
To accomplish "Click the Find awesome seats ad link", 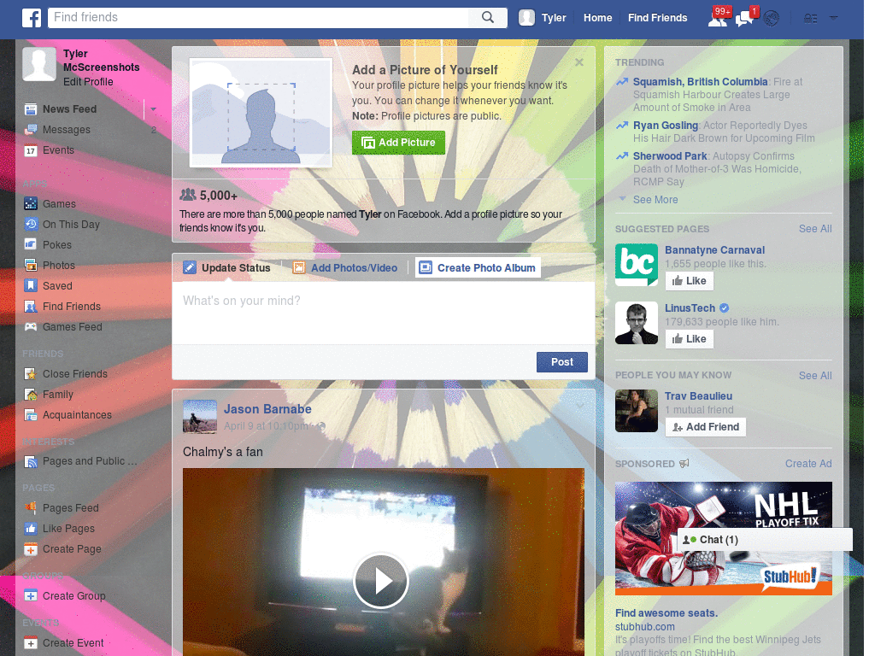I will tap(667, 612).
